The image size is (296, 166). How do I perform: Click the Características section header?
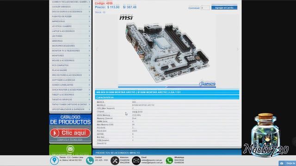[x=167, y=97]
